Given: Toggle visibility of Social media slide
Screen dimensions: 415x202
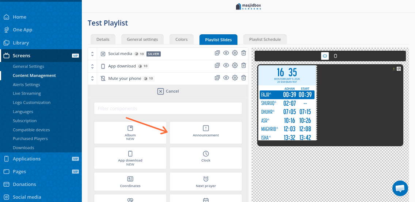Looking at the screenshot, I should [226, 53].
